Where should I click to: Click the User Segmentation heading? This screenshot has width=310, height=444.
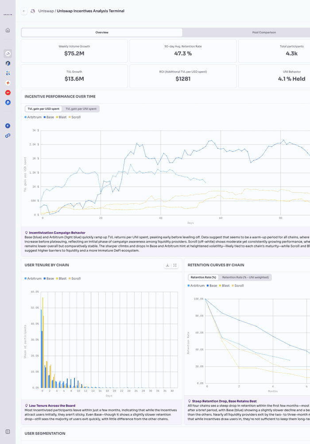click(45, 433)
